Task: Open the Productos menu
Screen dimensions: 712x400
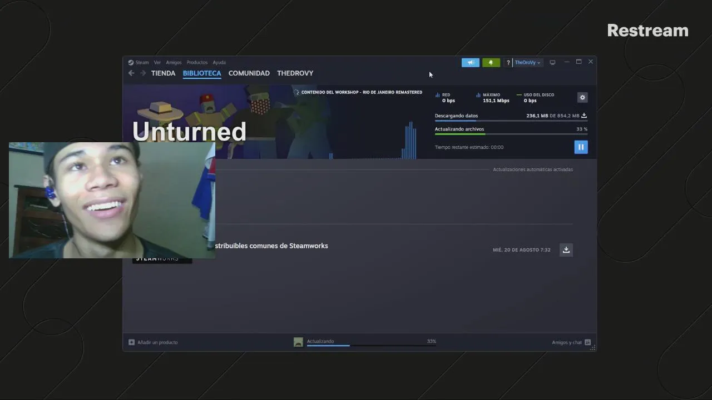Action: coord(197,62)
